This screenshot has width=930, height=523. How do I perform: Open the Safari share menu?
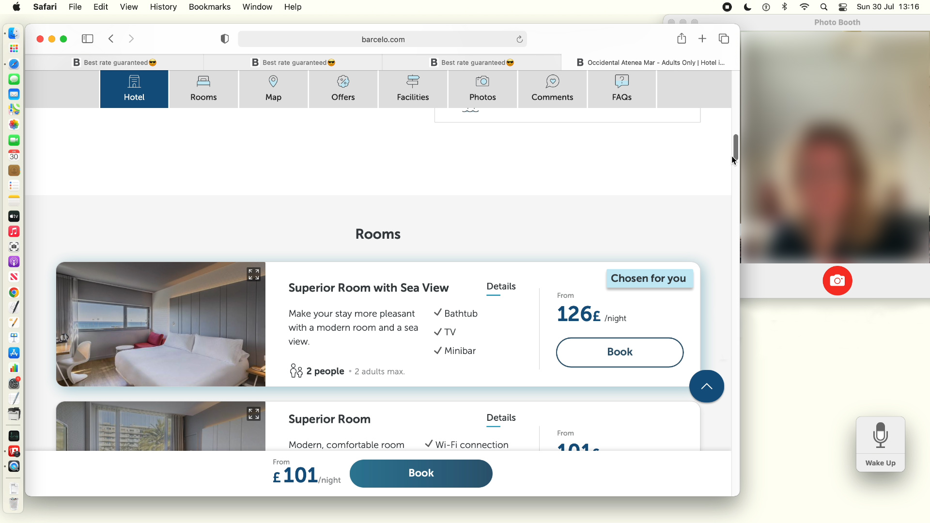click(682, 38)
